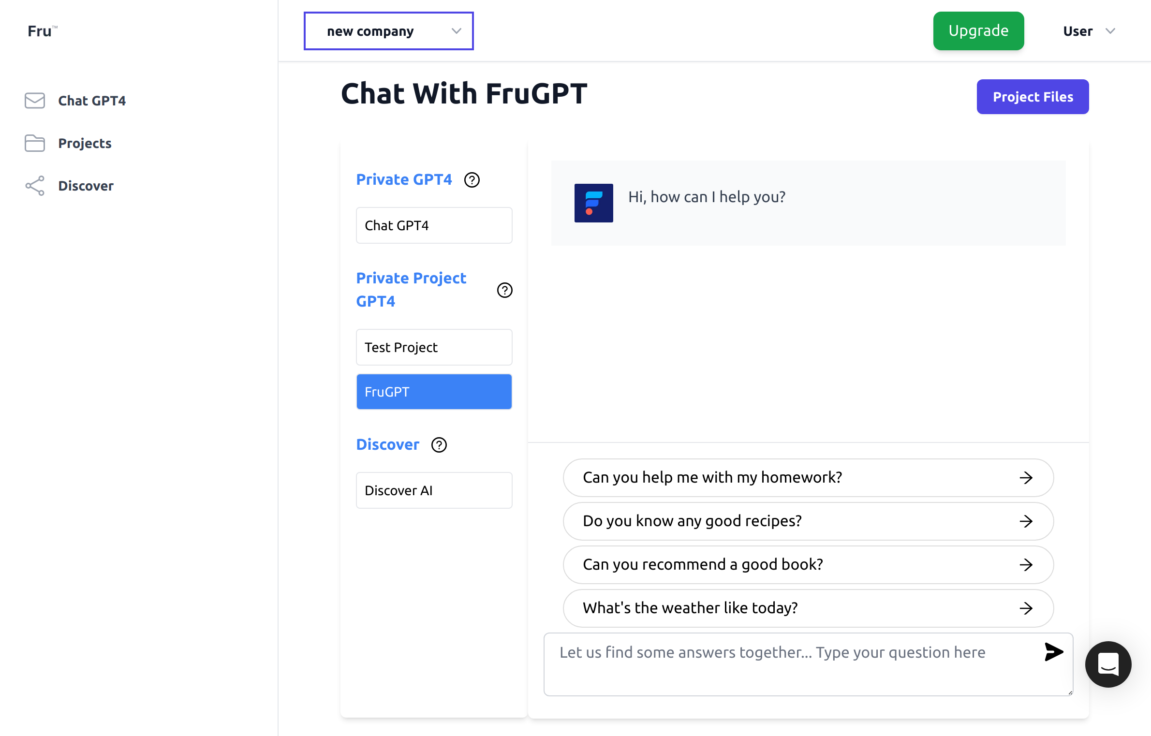Toggle to Chat GPT4 mode
The height and width of the screenshot is (736, 1151).
click(434, 224)
